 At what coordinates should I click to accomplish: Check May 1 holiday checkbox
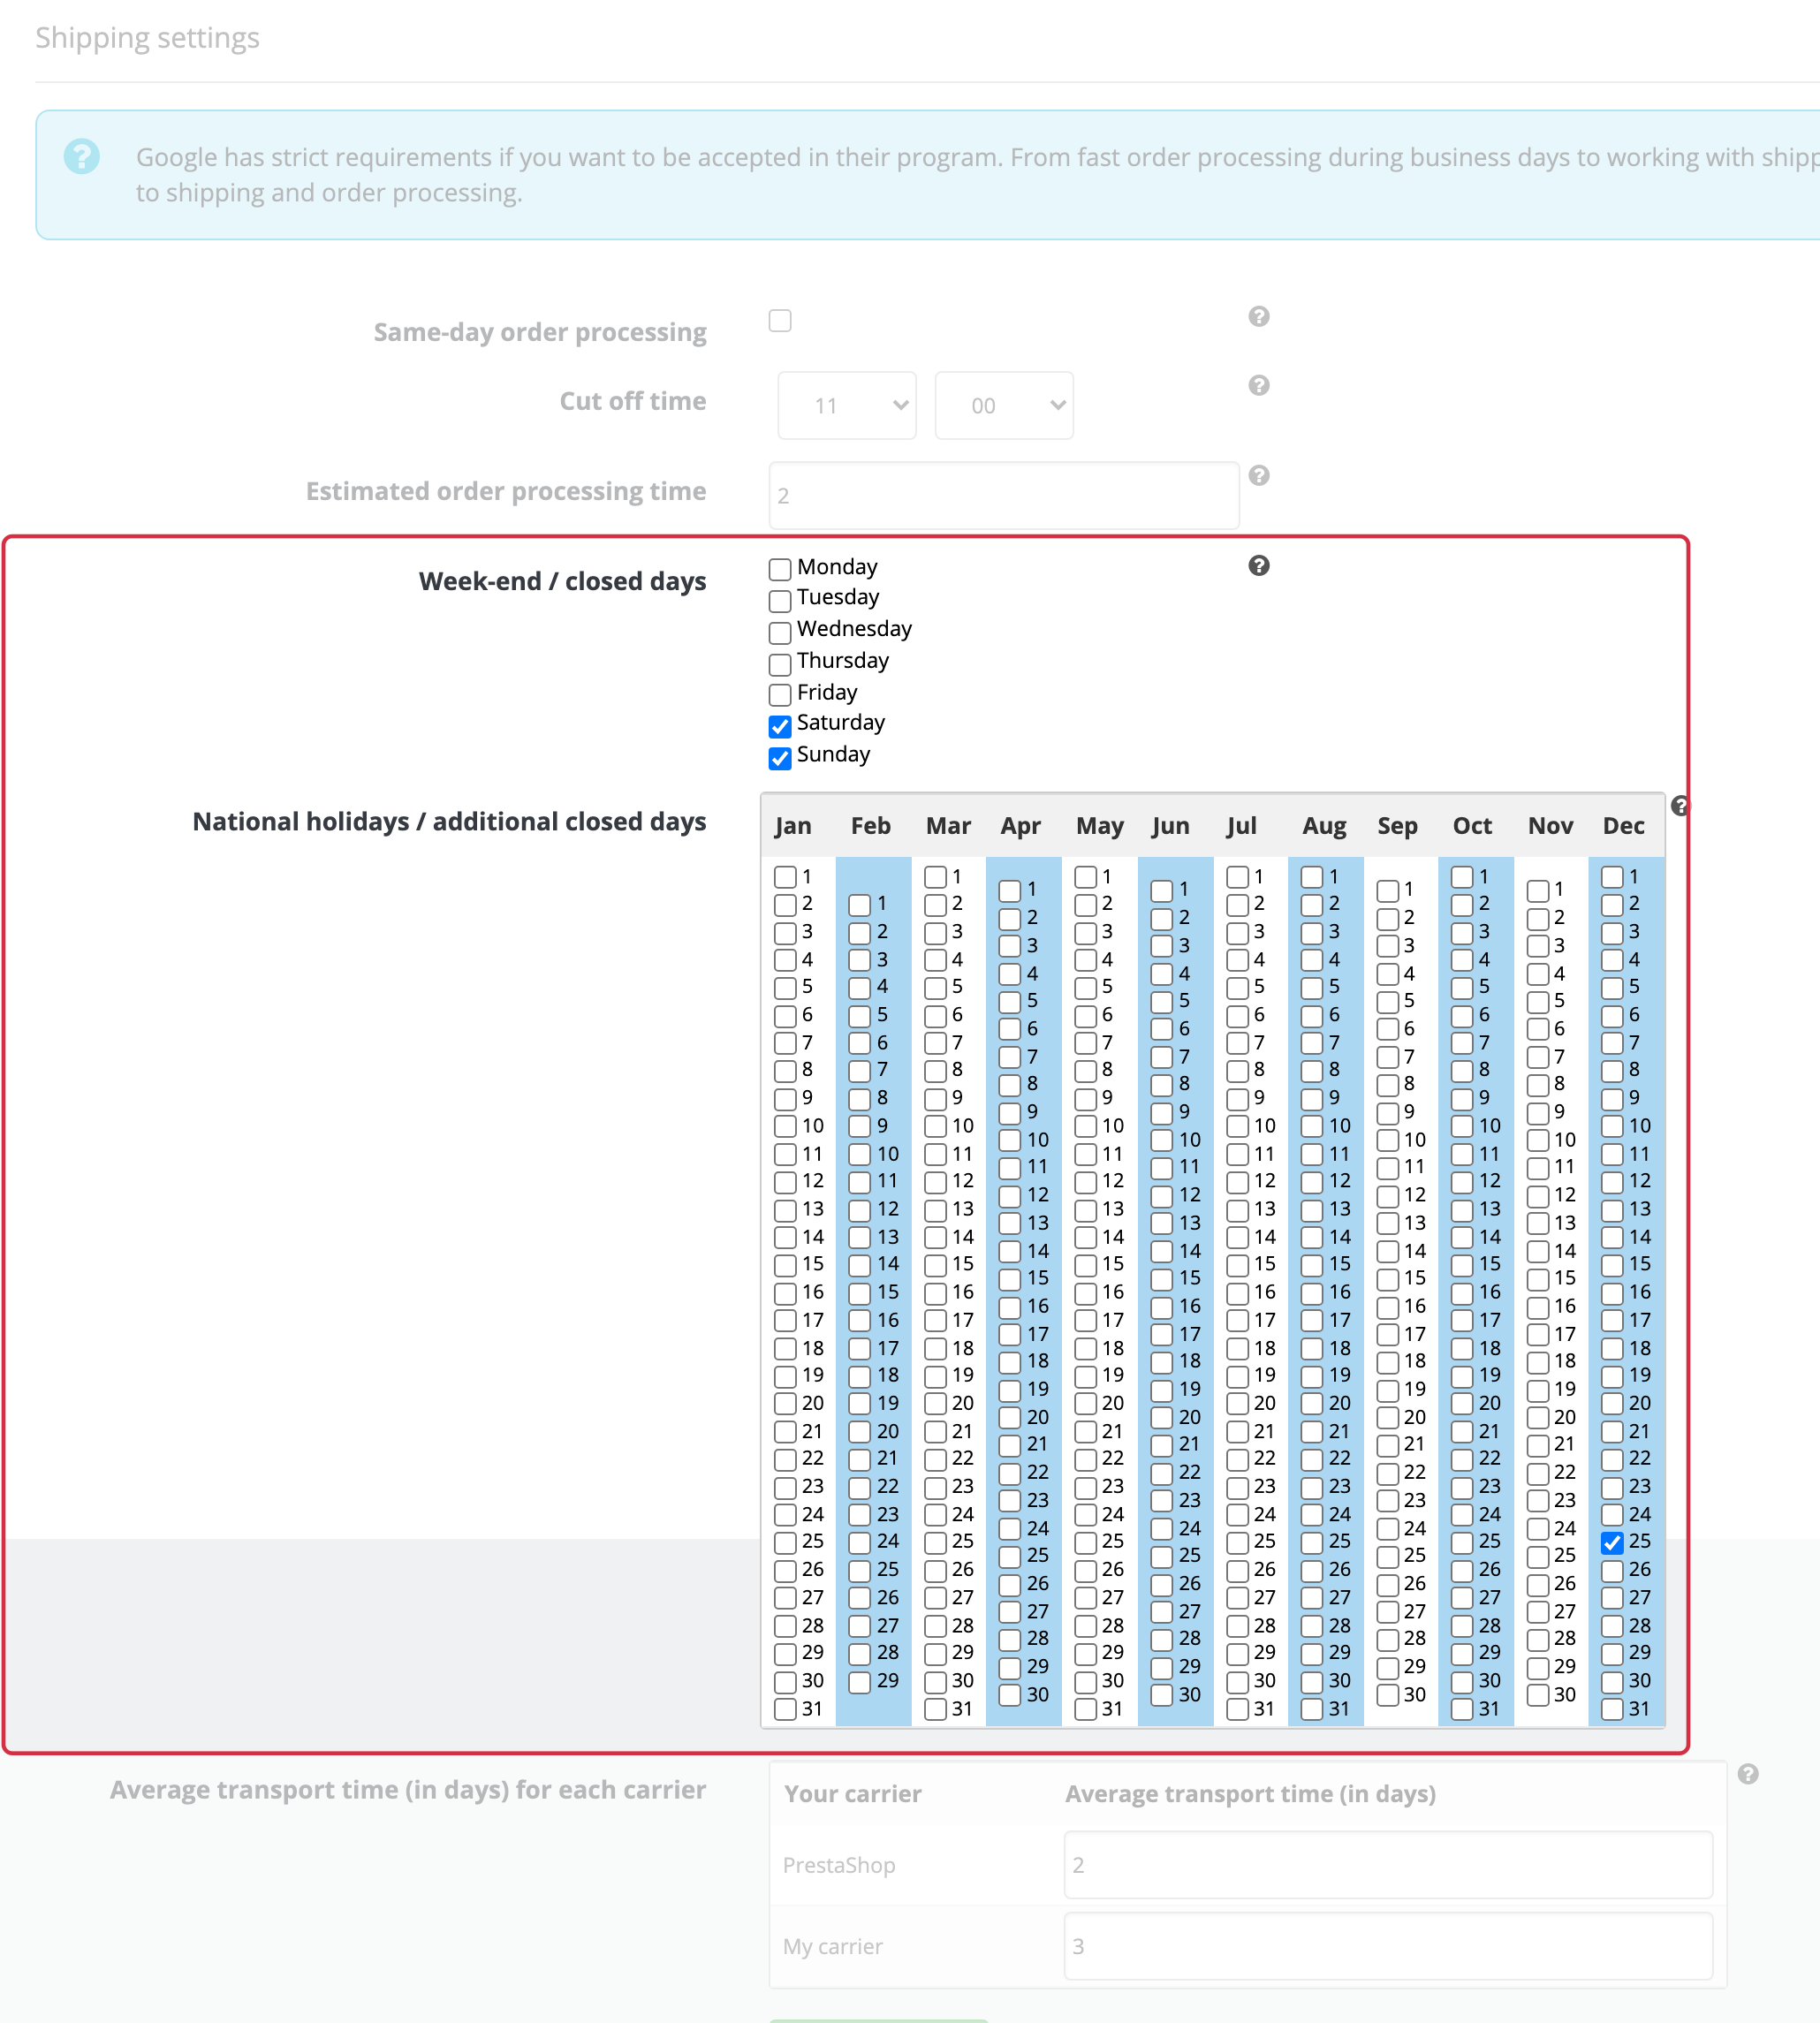pyautogui.click(x=1086, y=877)
